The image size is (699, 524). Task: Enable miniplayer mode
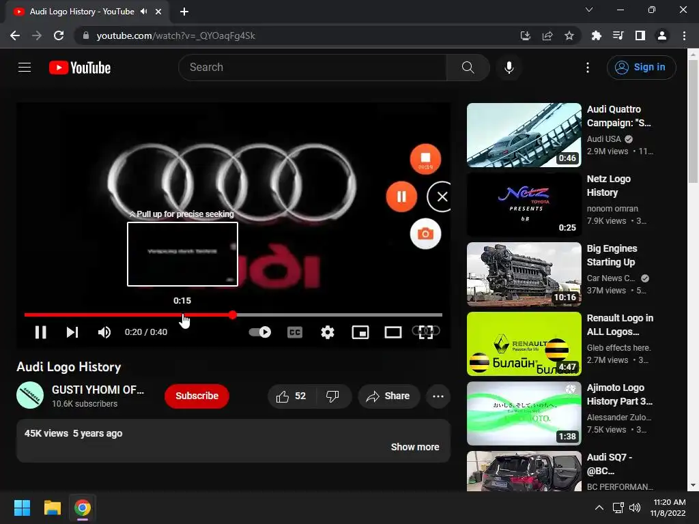pos(360,332)
